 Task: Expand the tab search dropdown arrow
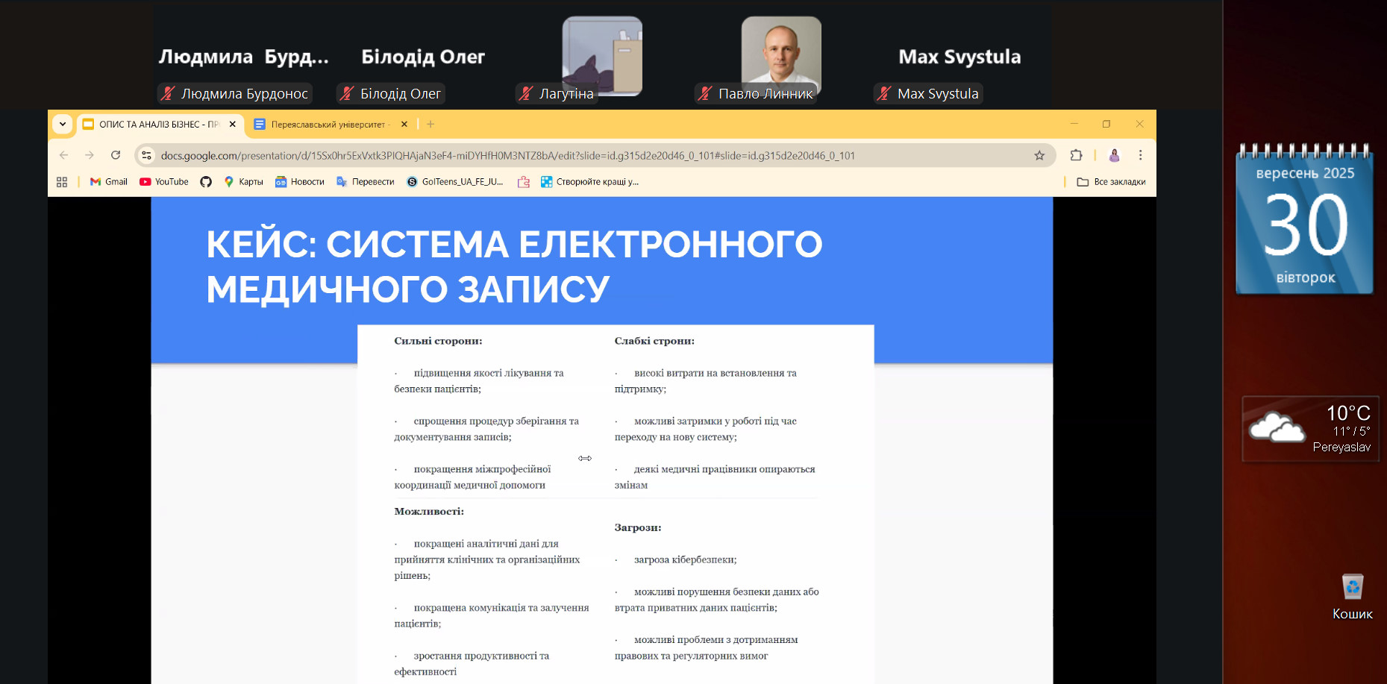pyautogui.click(x=63, y=125)
